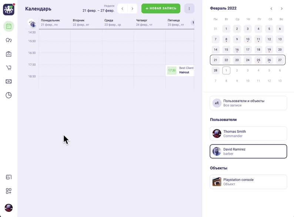Go to previous week with left chevron

[123, 8]
